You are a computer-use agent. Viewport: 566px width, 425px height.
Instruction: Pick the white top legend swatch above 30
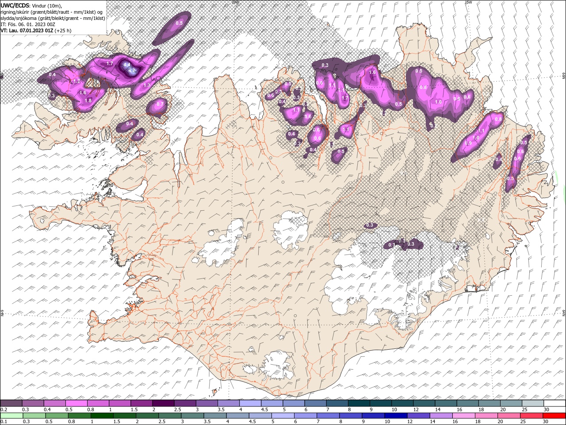click(555, 403)
